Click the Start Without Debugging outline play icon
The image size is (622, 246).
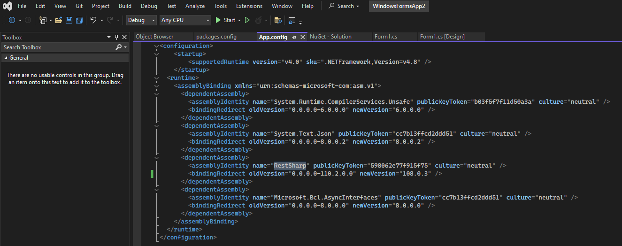pyautogui.click(x=247, y=20)
